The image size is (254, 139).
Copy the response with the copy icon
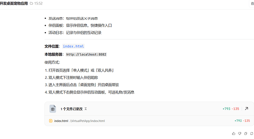[x=246, y=133]
